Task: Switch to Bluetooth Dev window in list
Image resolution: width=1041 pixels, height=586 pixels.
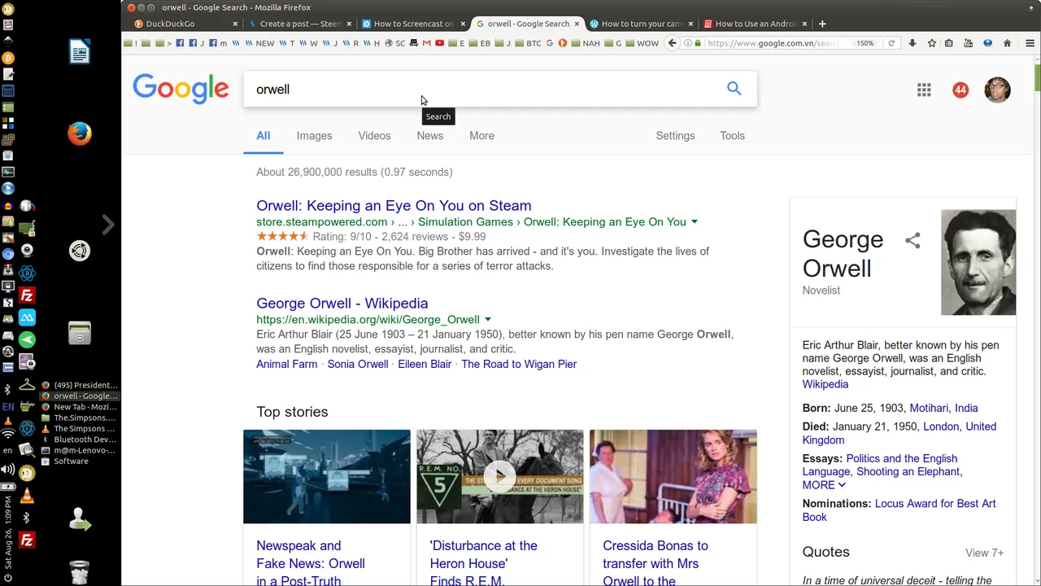Action: pos(80,439)
